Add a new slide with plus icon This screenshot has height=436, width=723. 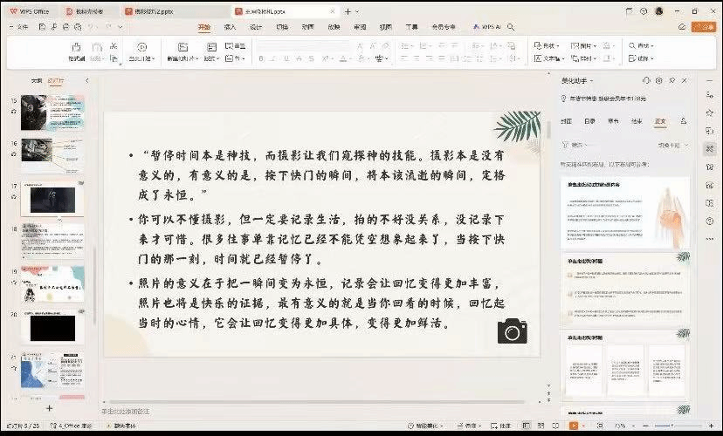[x=49, y=407]
